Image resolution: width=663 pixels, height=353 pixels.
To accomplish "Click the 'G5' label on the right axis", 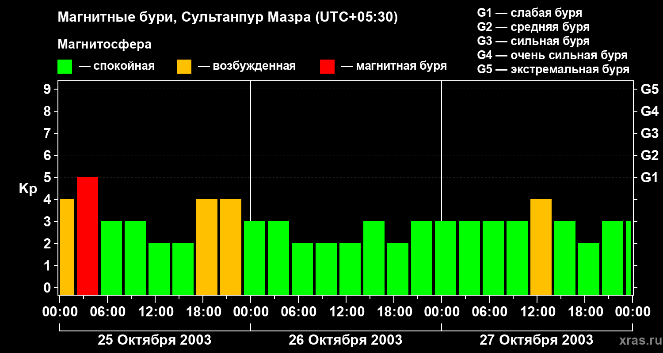I will (x=649, y=89).
